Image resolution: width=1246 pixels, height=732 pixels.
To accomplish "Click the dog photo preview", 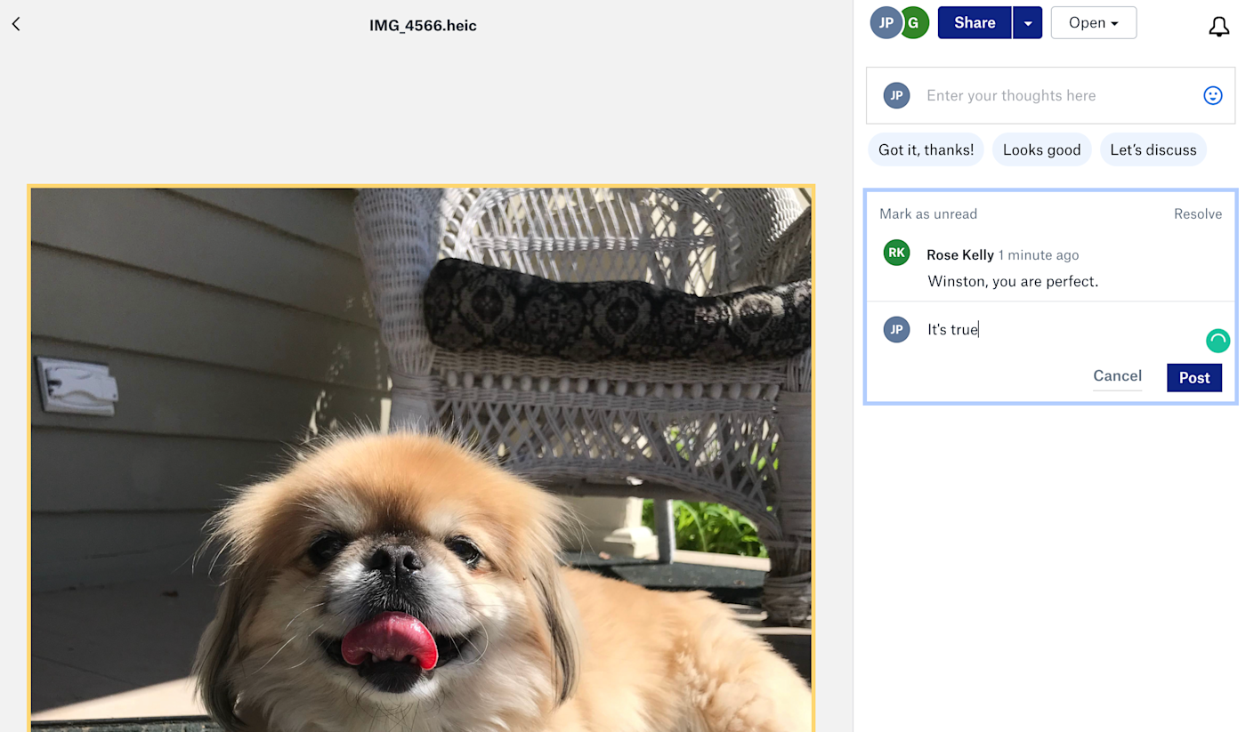I will point(421,458).
